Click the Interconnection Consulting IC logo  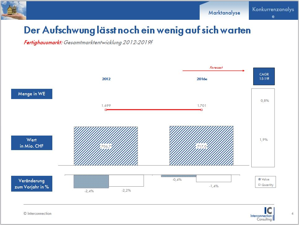click(x=262, y=214)
